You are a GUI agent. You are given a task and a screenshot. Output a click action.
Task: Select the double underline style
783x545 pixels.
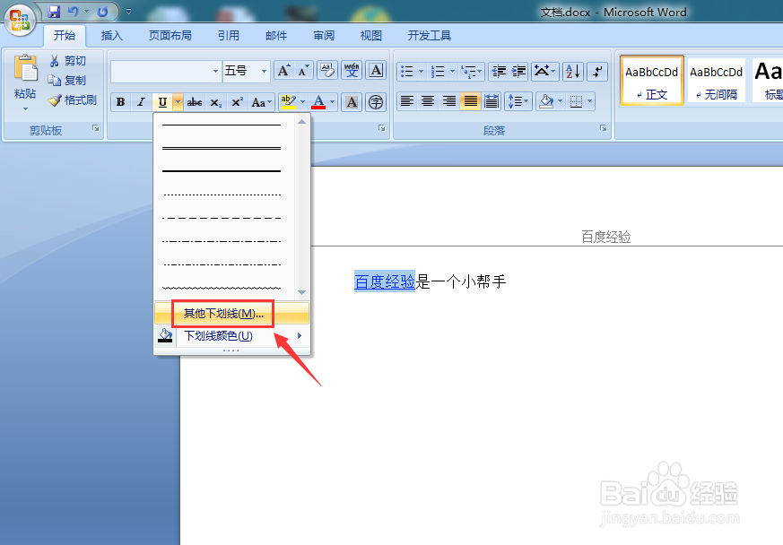(222, 148)
